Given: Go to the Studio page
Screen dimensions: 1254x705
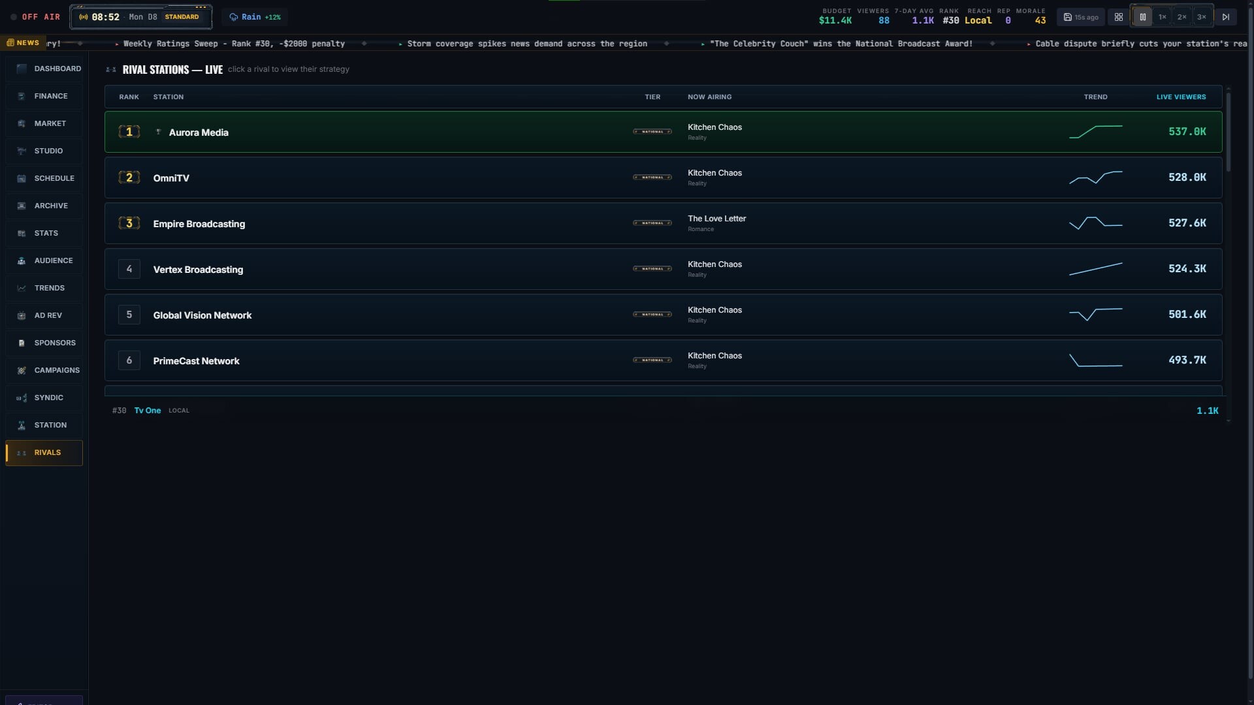Looking at the screenshot, I should 44,151.
